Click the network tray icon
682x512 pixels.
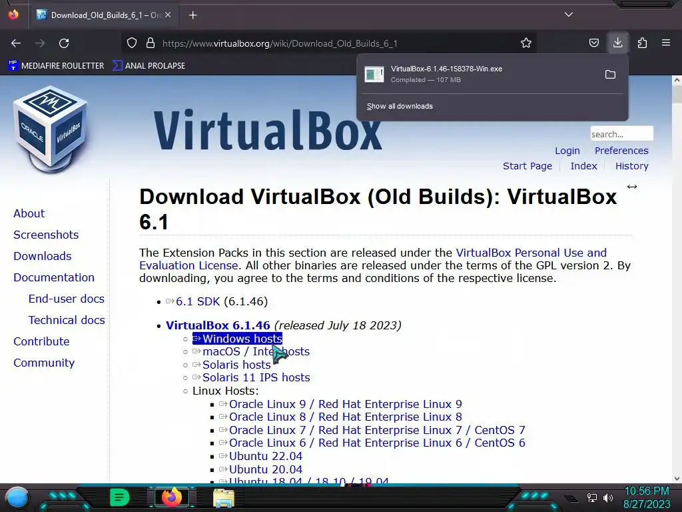[x=592, y=497]
